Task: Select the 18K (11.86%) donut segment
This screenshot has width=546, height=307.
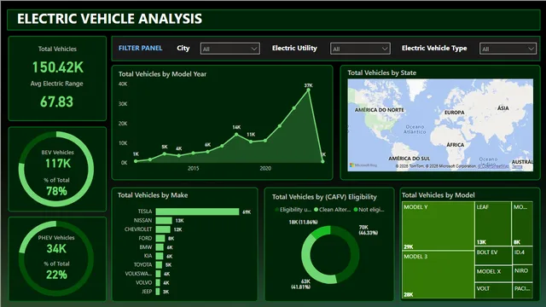Action: coord(321,232)
